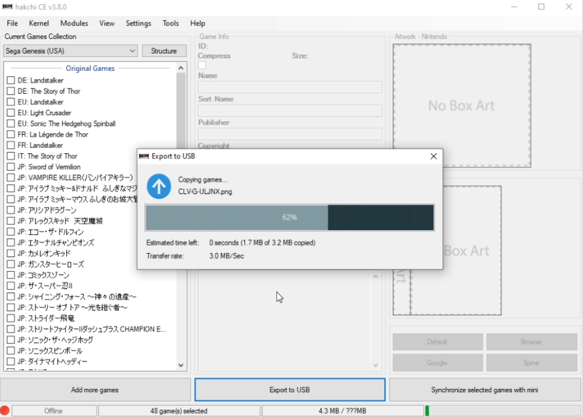Image resolution: width=583 pixels, height=417 pixels.
Task: Click the Browse artwork button
Action: [531, 341]
